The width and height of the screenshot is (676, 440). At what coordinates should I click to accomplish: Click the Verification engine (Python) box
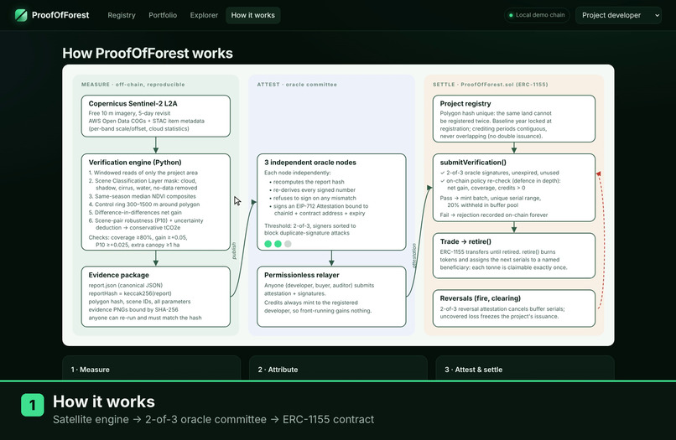(156, 202)
